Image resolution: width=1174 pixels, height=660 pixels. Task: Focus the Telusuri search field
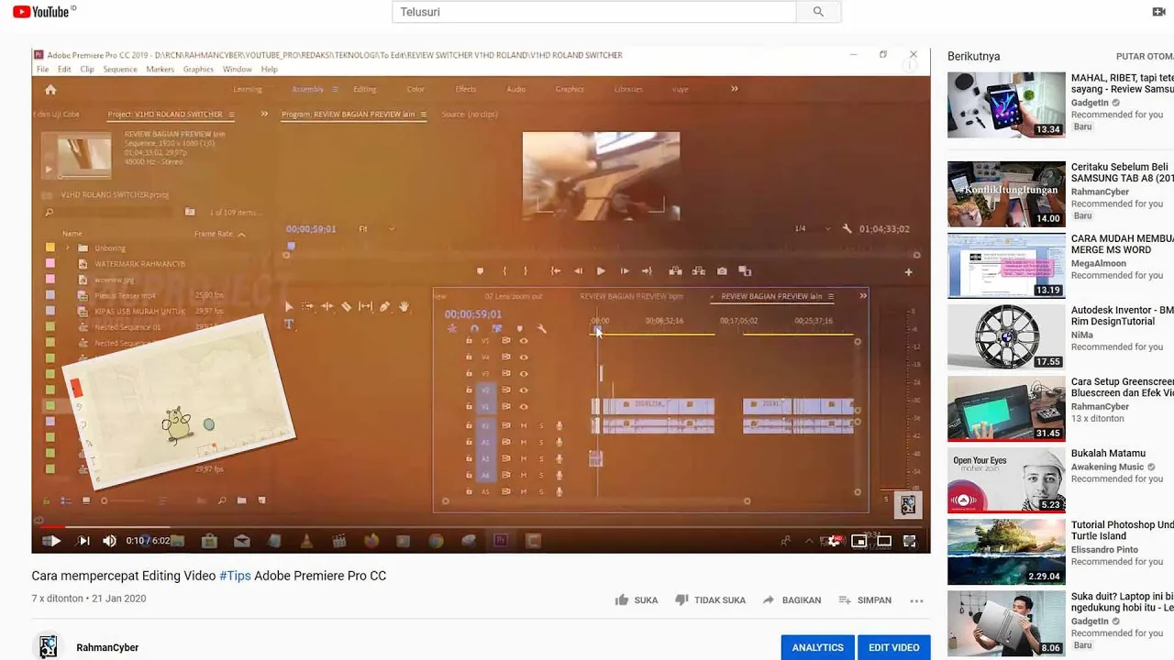tap(594, 12)
